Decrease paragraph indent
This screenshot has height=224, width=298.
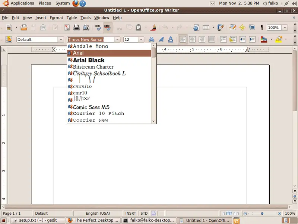(242, 40)
